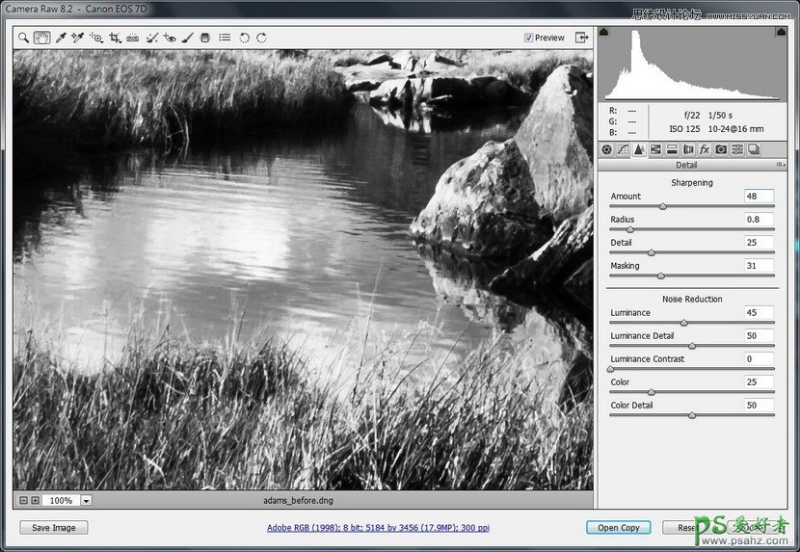Open the zoom level dropdown
Viewport: 800px width, 552px height.
86,501
